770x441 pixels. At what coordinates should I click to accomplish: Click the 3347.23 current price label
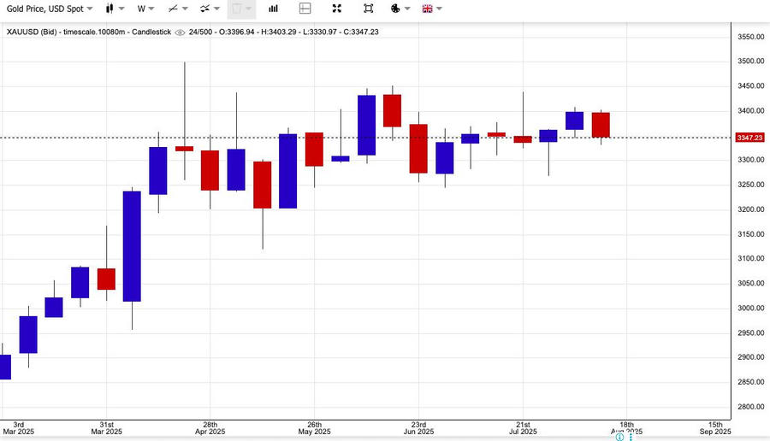click(x=749, y=138)
